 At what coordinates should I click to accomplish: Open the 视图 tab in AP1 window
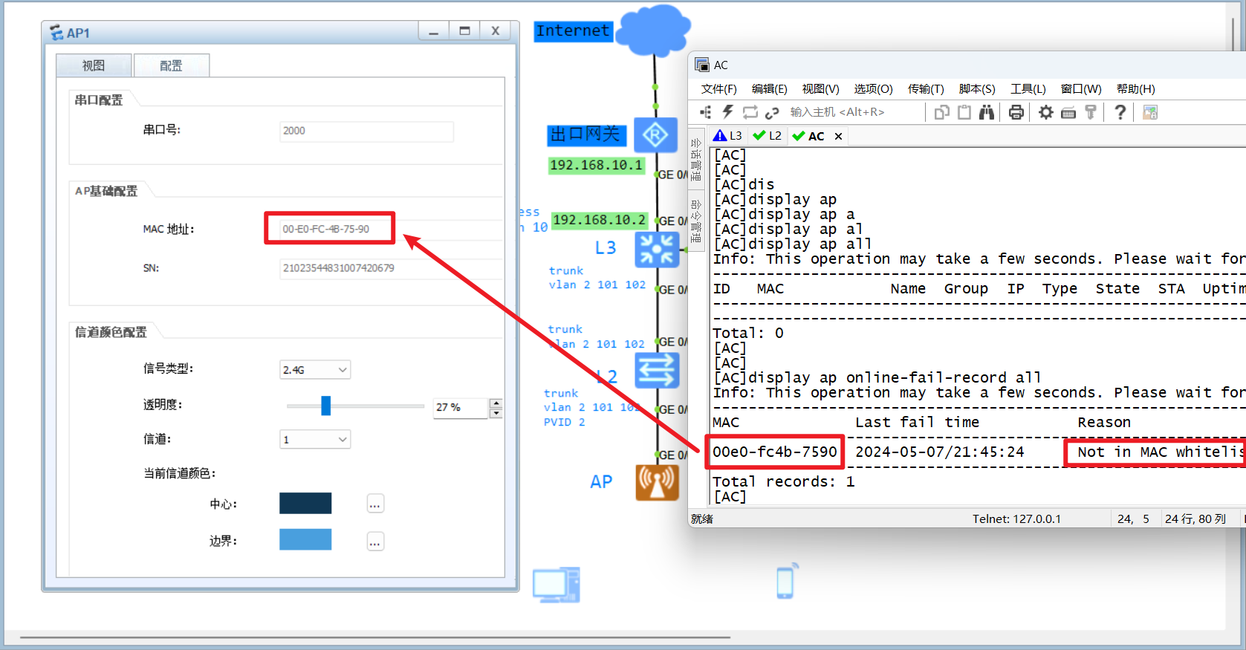(94, 65)
